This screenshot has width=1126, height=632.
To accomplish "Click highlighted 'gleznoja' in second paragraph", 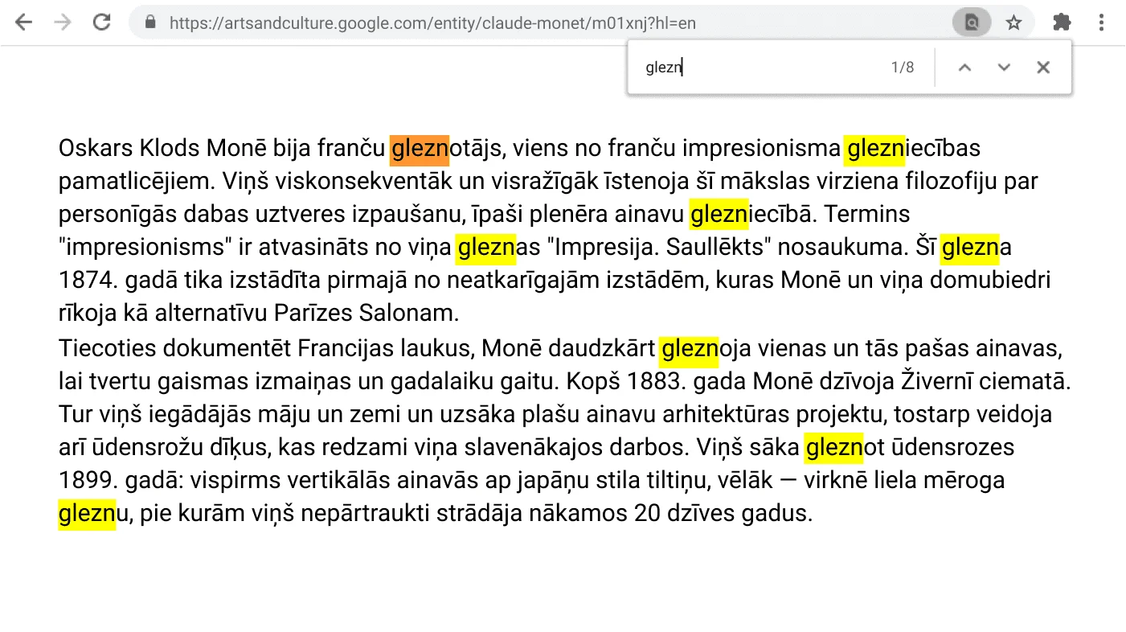I will point(689,349).
